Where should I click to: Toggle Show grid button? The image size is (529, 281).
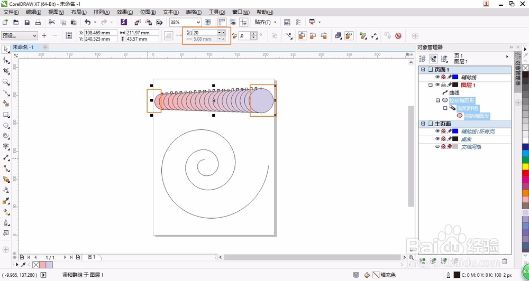coord(233,22)
